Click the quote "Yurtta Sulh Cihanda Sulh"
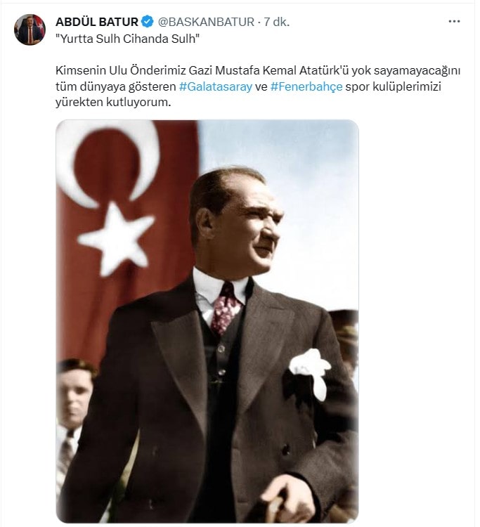Image resolution: width=480 pixels, height=527 pixels. tap(127, 39)
